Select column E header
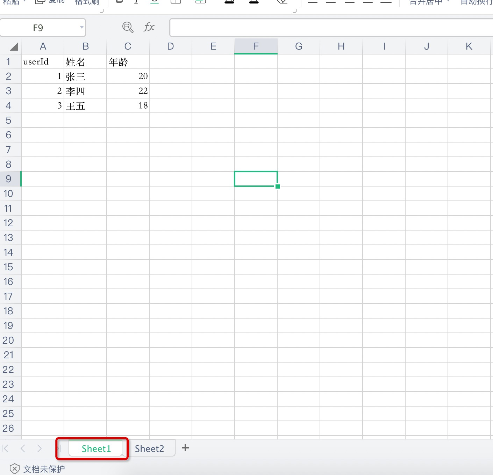The height and width of the screenshot is (475, 493). click(x=213, y=46)
